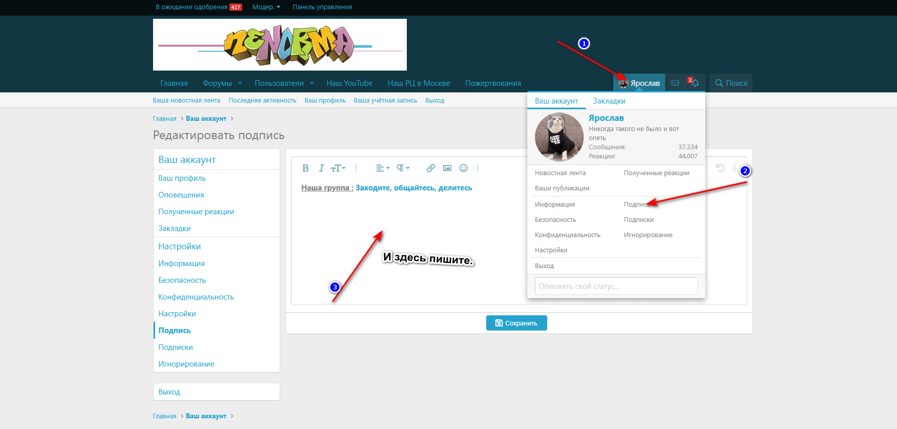Click the Обновить свой статус input field
This screenshot has height=429, width=897.
[x=616, y=286]
